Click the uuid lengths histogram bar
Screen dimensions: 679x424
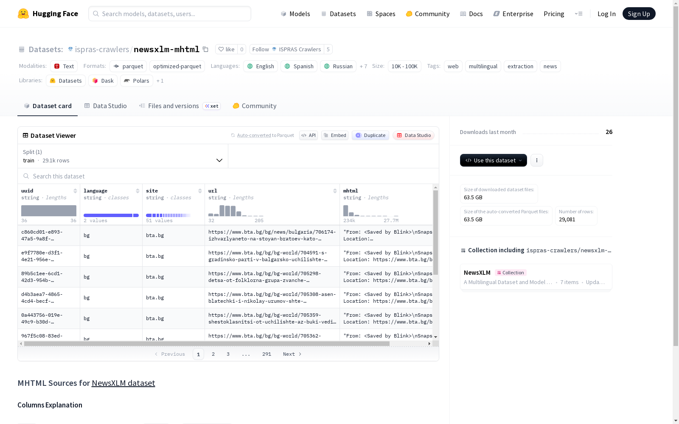coord(49,211)
